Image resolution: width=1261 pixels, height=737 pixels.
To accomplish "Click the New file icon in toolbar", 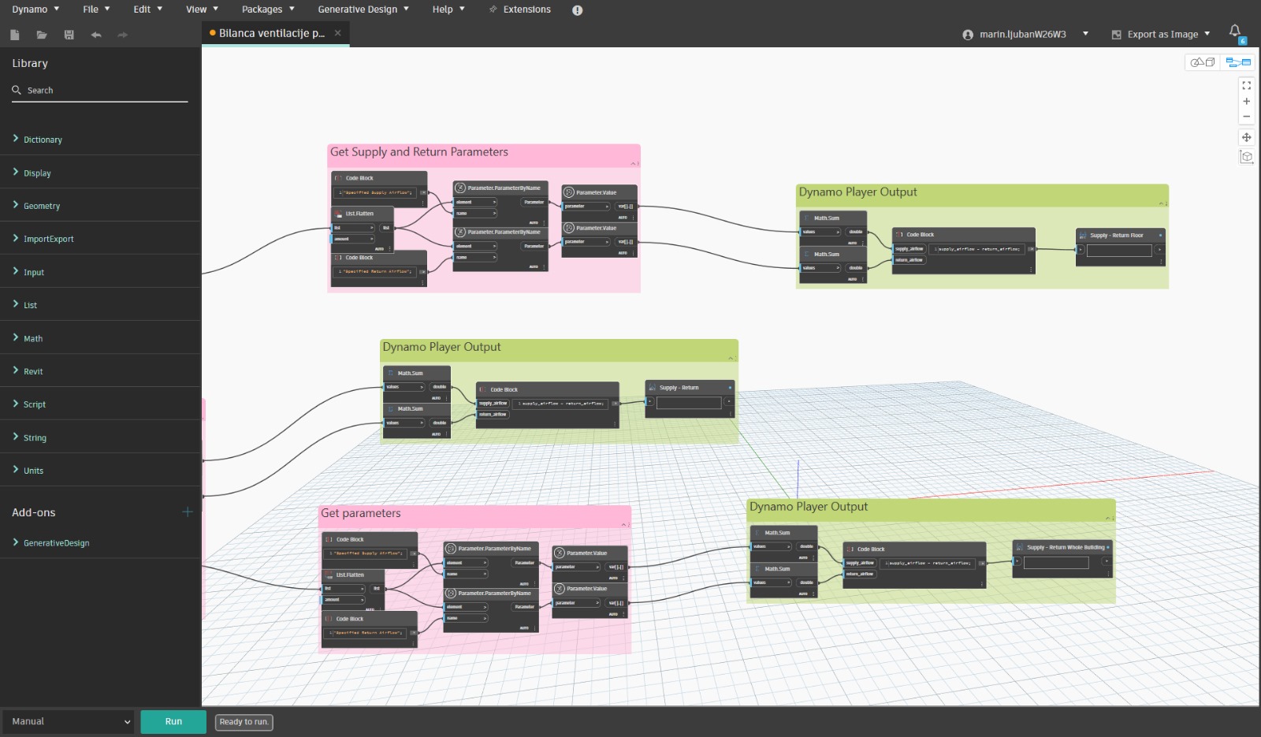I will [15, 35].
